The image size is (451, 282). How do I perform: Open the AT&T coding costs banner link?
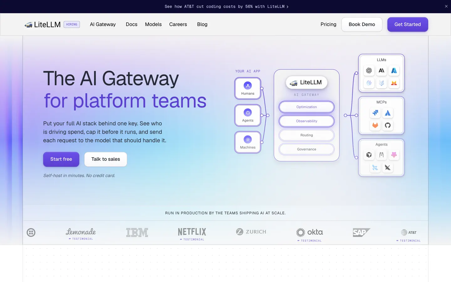[226, 7]
